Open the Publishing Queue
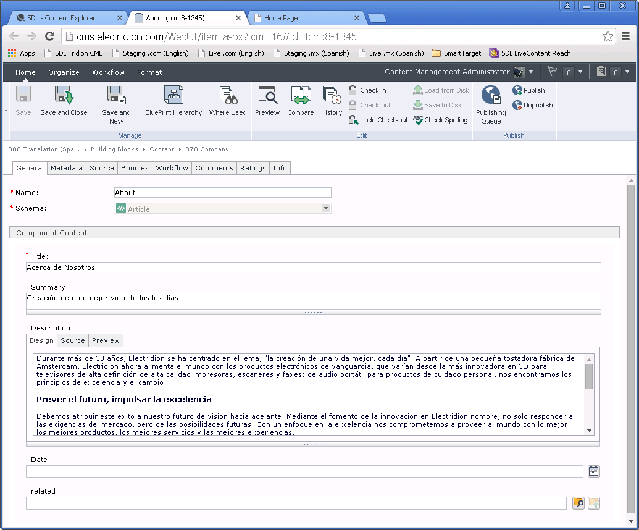This screenshot has width=639, height=530. click(491, 96)
